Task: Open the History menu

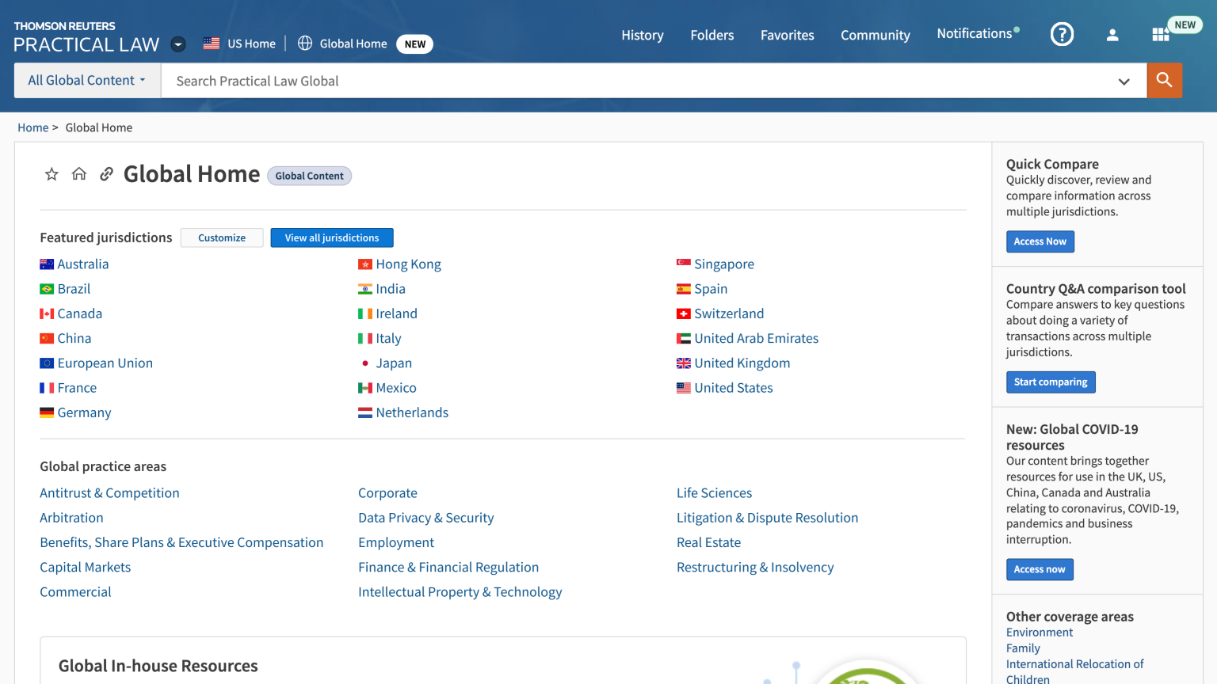Action: pyautogui.click(x=642, y=35)
